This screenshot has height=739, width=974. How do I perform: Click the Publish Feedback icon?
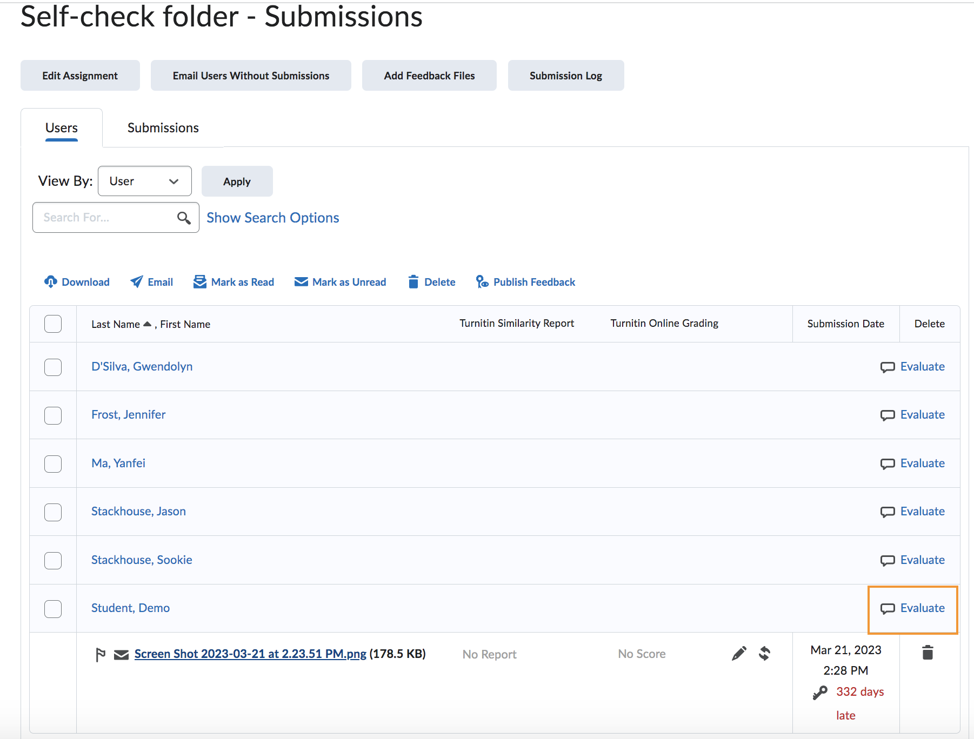point(482,282)
